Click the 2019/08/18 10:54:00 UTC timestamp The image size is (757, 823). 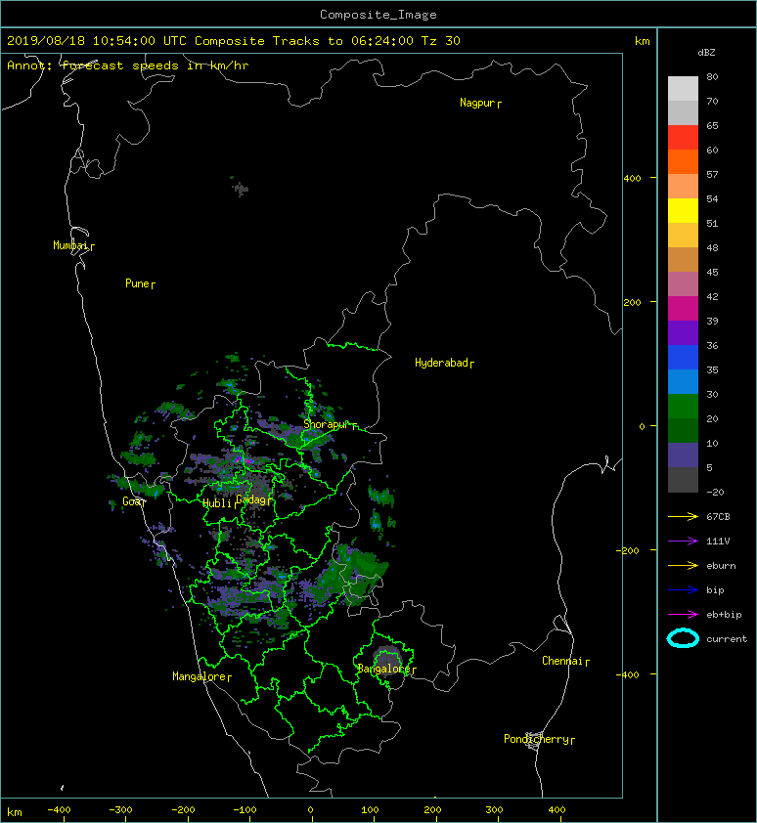point(96,41)
